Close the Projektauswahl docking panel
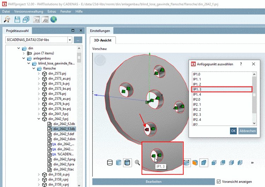The height and width of the screenshot is (187, 265). tap(81, 30)
